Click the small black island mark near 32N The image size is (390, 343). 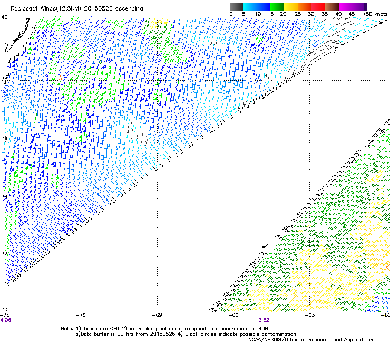click(265, 246)
